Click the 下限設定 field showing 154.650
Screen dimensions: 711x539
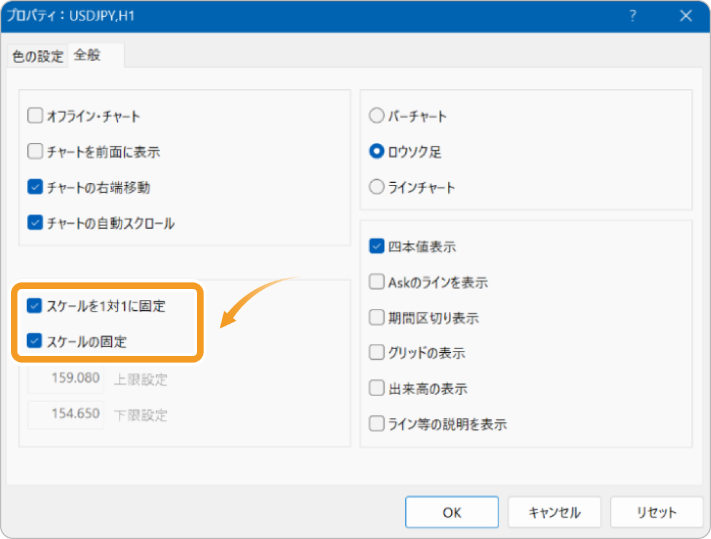(66, 414)
